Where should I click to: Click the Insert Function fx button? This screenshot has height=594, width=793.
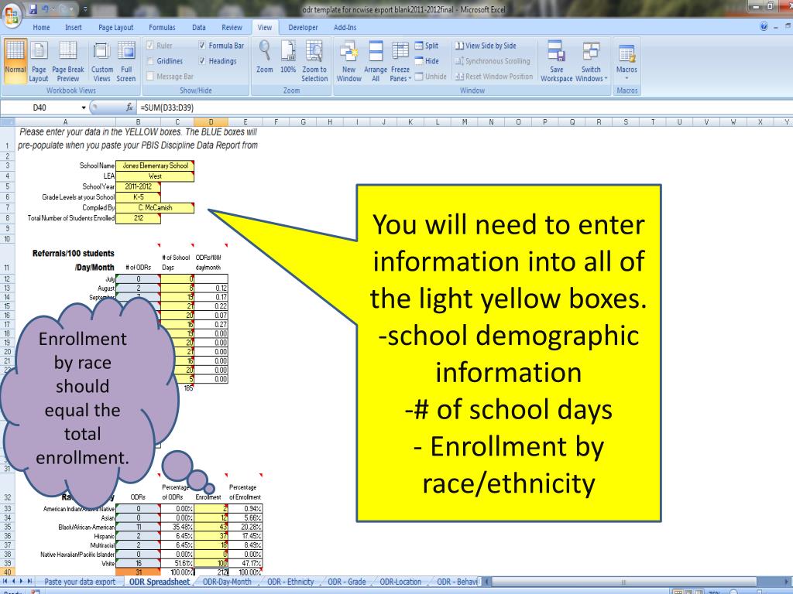click(129, 107)
